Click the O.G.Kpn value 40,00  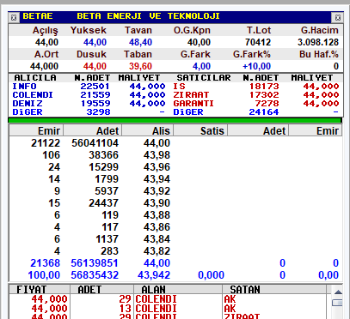click(x=199, y=42)
